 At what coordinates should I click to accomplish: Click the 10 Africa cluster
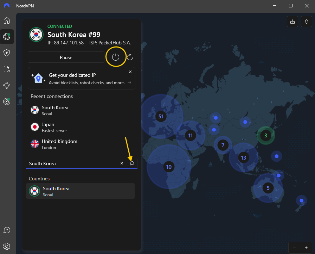169,167
